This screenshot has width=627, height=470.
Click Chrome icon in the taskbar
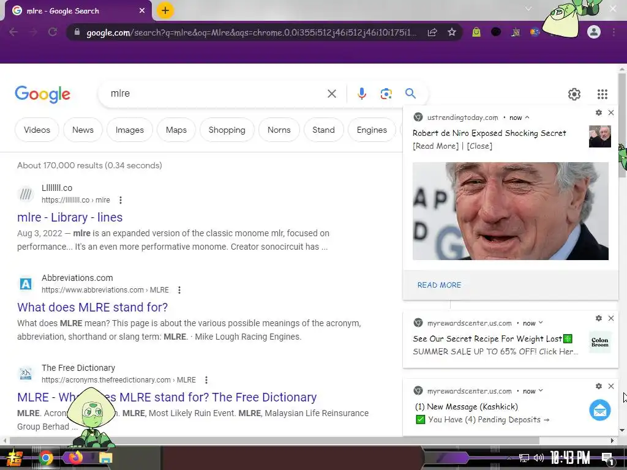46,458
